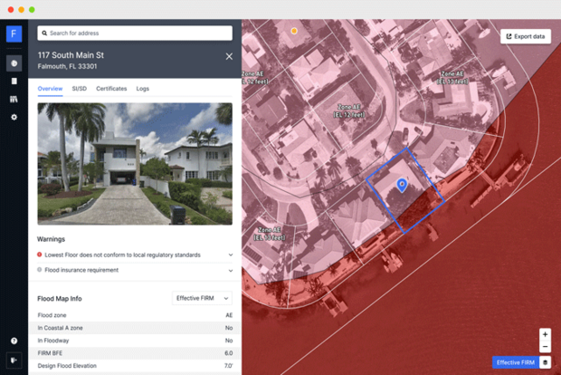Screen dimensions: 561x375
Task: Click the macOS yellow minimize window dot
Action: pos(22,10)
